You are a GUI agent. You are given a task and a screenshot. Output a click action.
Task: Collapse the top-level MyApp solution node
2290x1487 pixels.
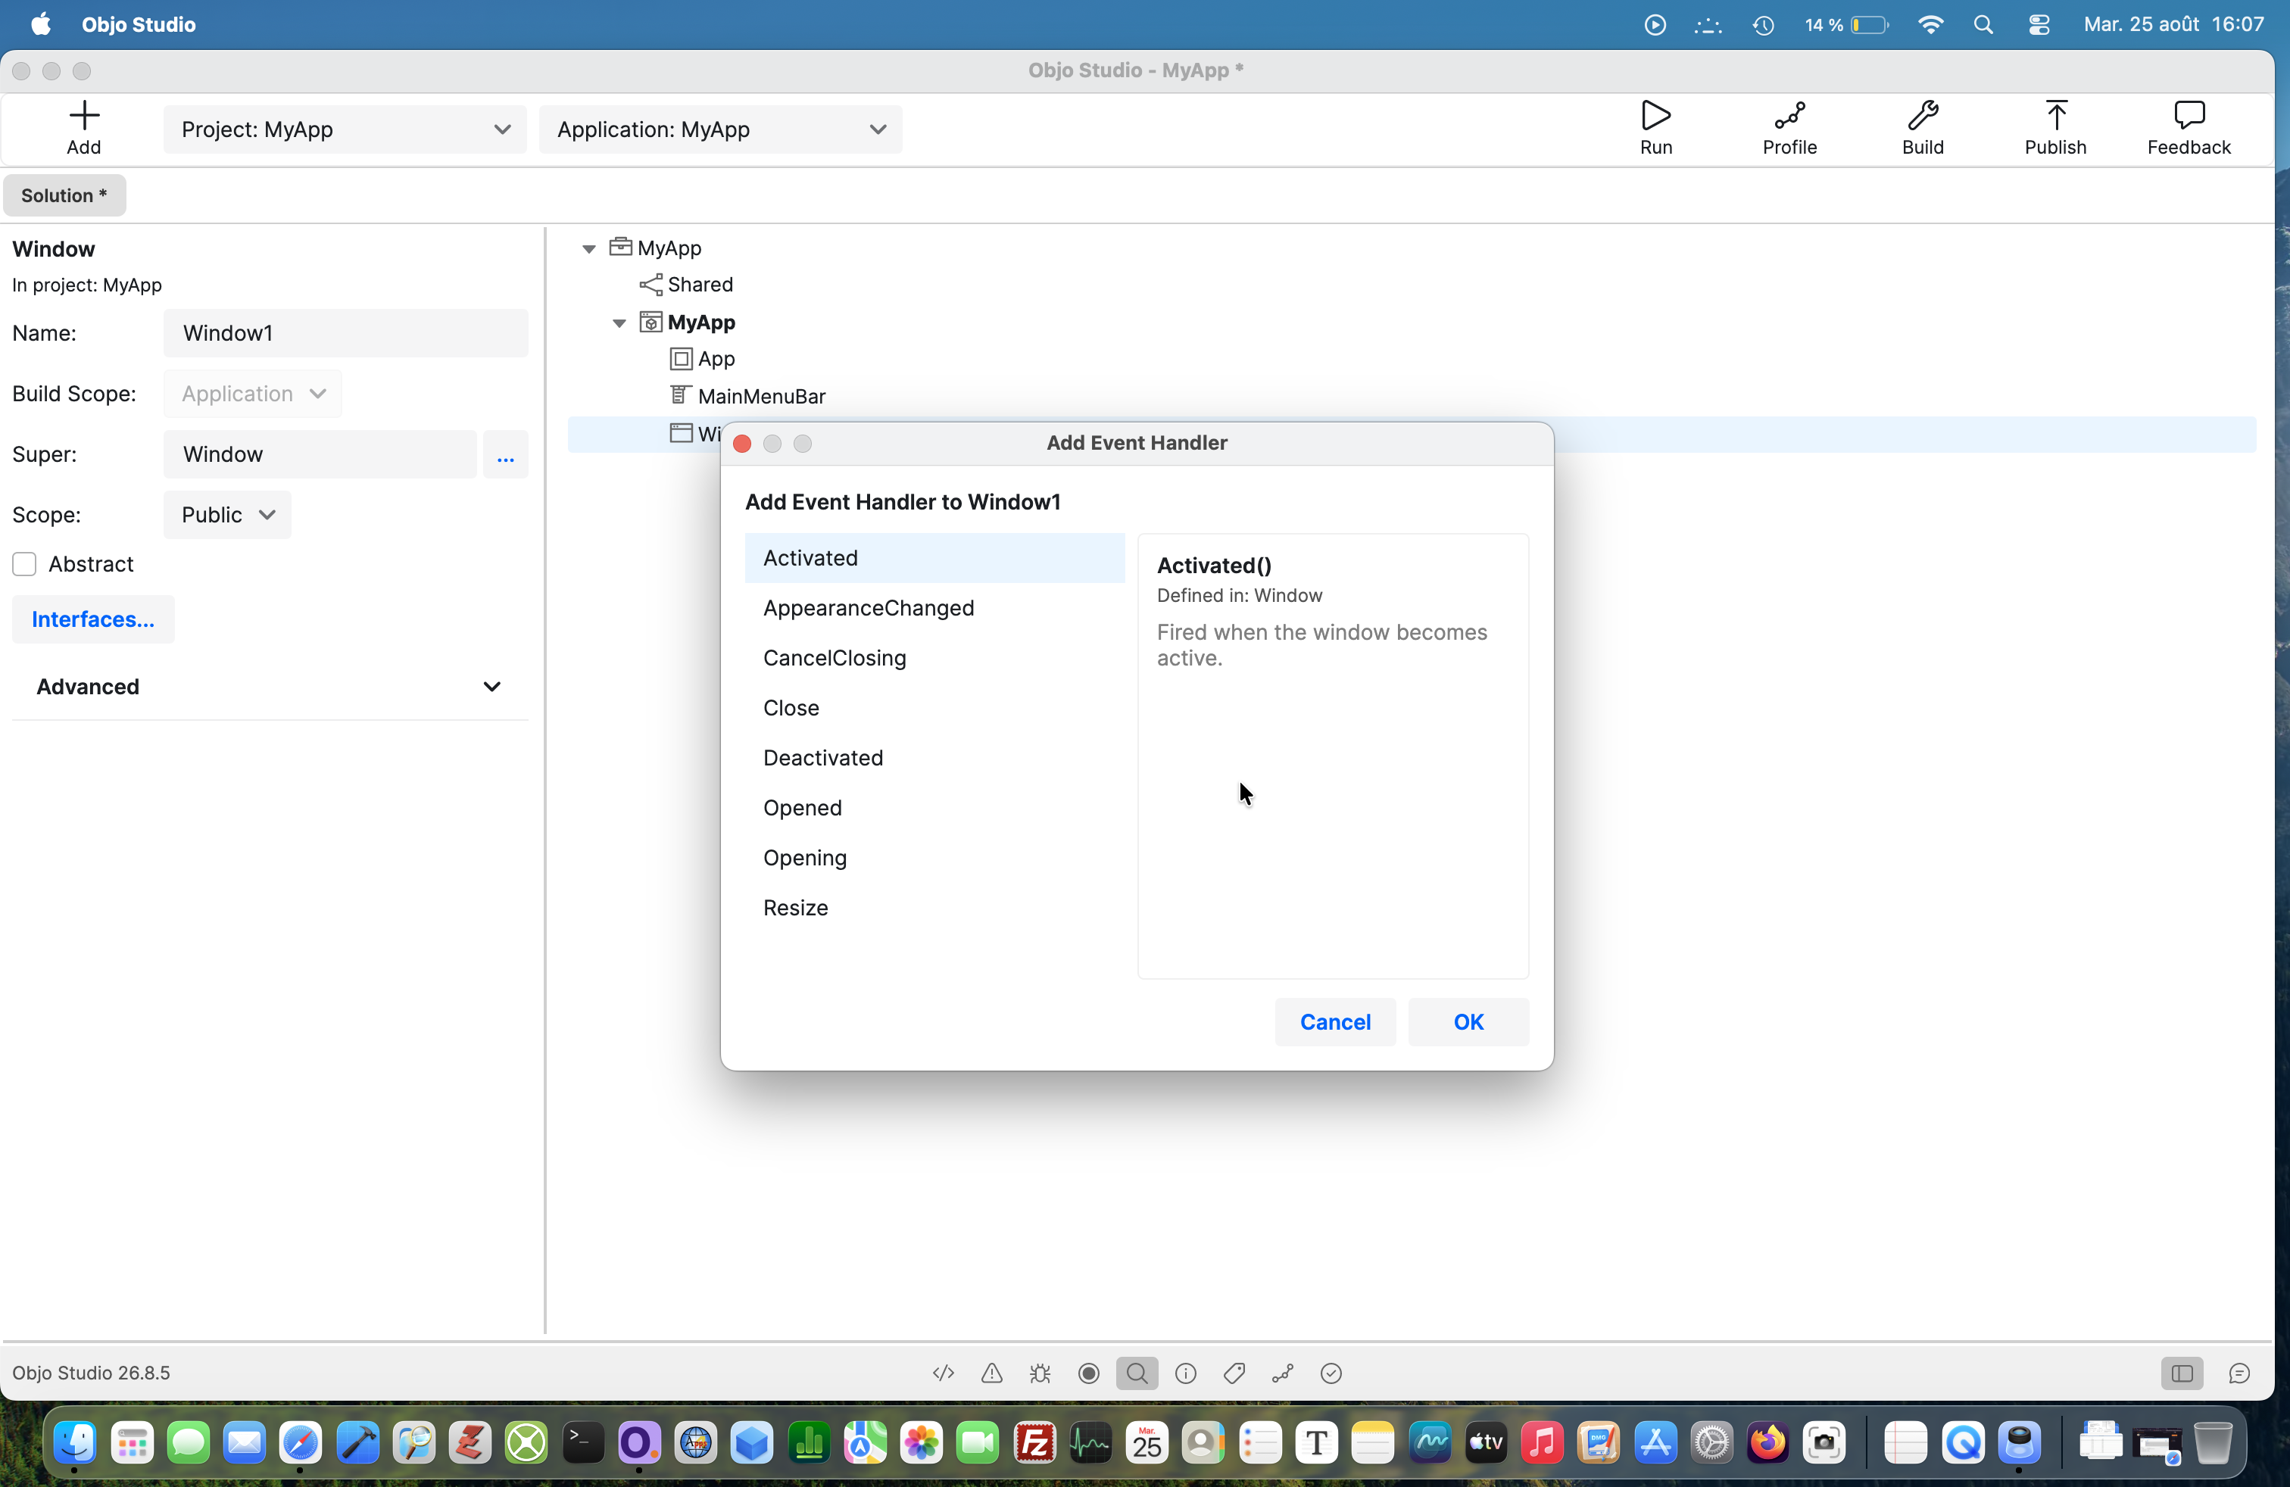589,249
